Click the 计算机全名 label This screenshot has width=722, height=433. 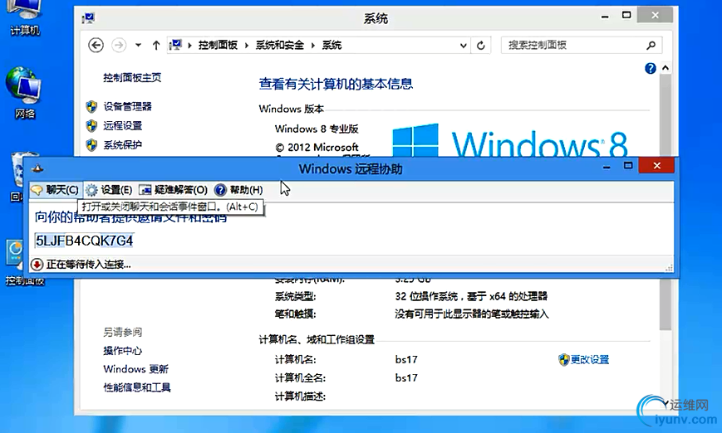[300, 378]
